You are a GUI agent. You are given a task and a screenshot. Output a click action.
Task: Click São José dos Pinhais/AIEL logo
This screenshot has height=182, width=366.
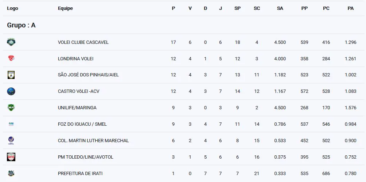[11, 75]
